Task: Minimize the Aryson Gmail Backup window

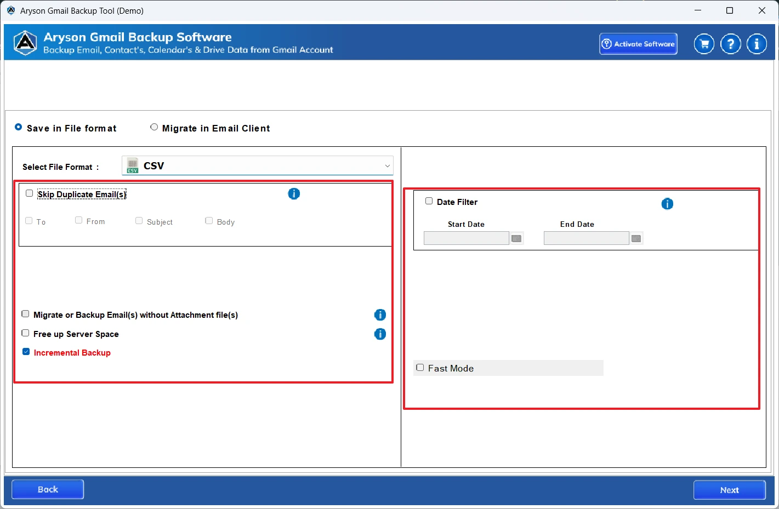Action: [x=698, y=10]
